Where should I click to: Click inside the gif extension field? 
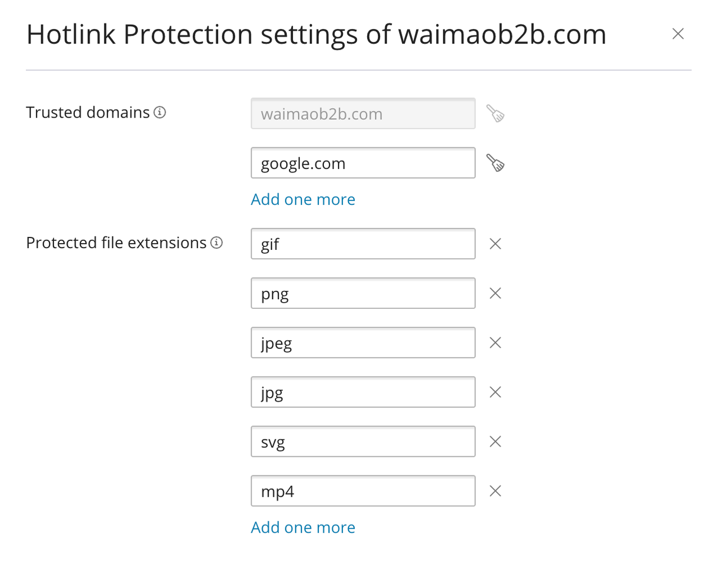click(x=363, y=244)
